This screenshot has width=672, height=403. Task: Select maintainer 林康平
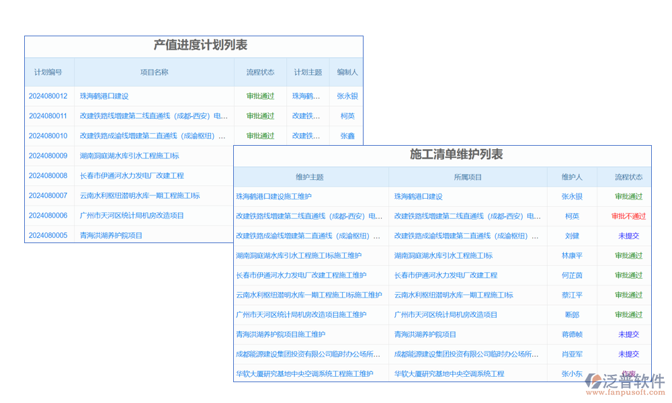click(x=572, y=256)
